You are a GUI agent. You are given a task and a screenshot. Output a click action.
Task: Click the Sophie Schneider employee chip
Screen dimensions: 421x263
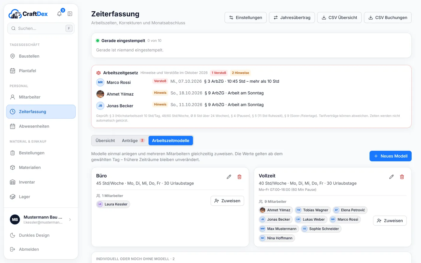(x=321, y=229)
